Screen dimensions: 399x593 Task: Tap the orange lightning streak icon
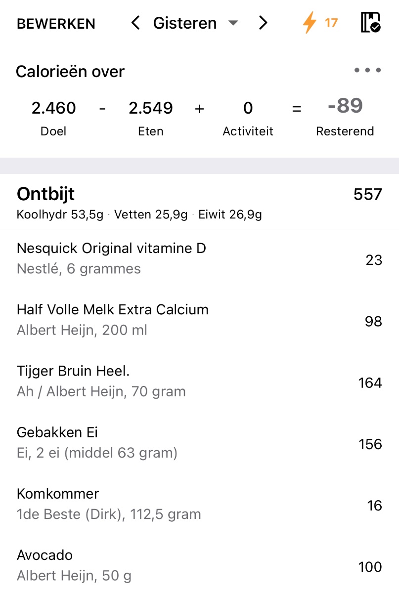click(x=310, y=23)
